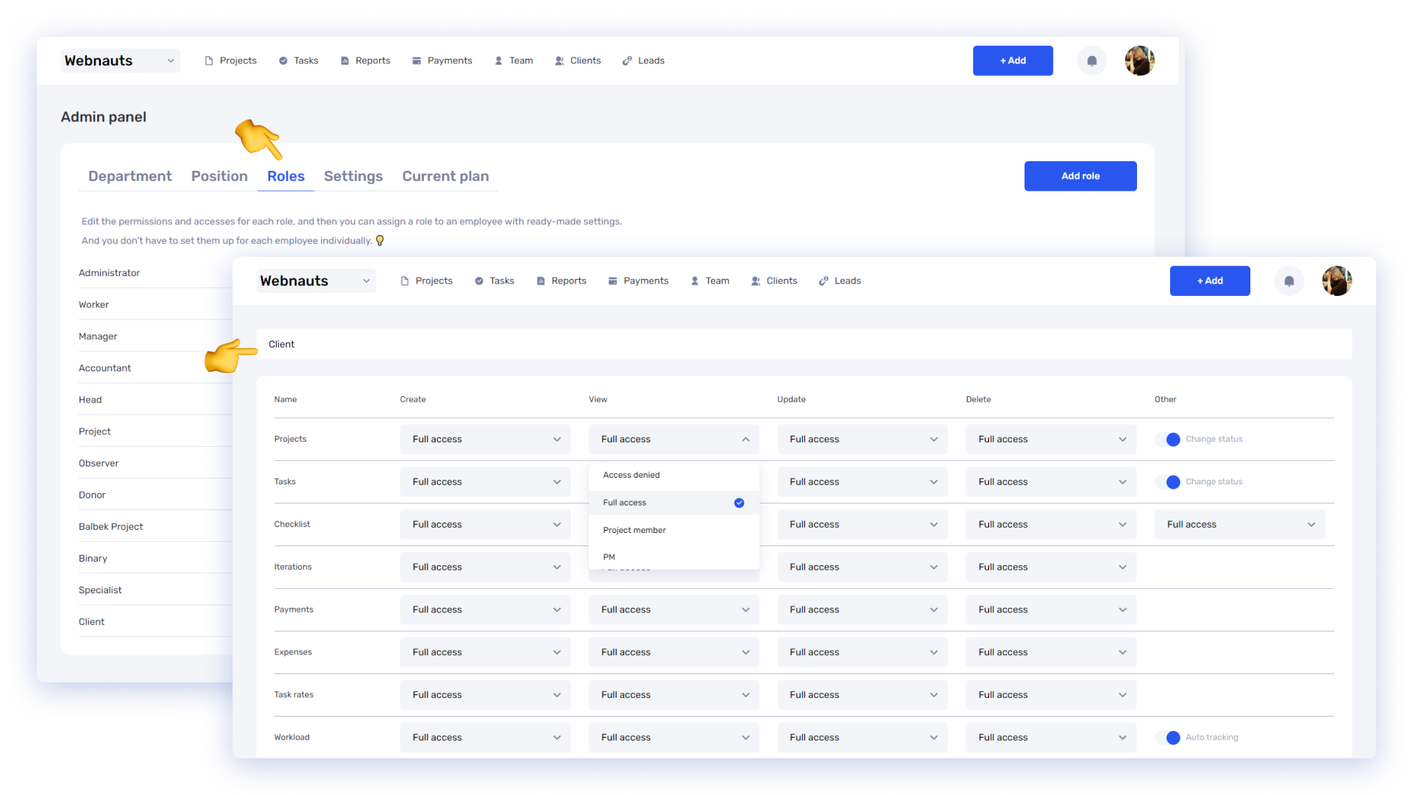Select the Roles tab
Viewport: 1413px width, 795px height.
tap(286, 176)
